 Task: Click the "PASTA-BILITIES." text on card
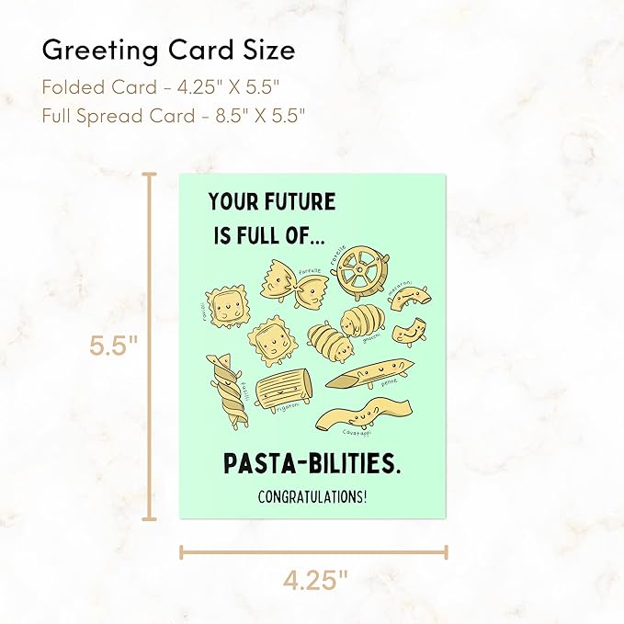click(312, 465)
